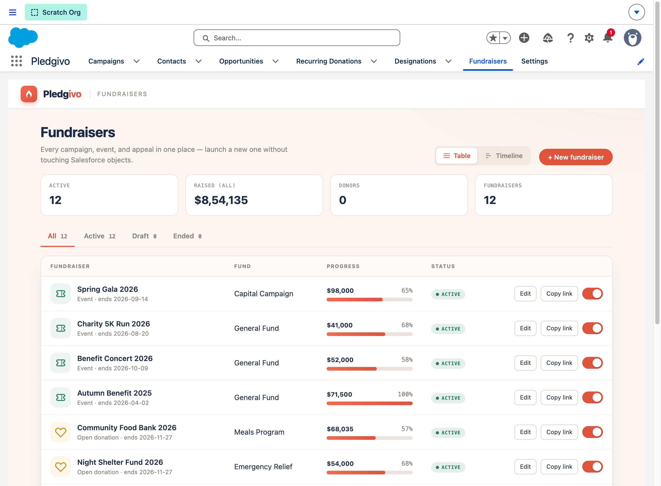The width and height of the screenshot is (661, 486).
Task: Select the Draft 0 filter tab
Action: click(144, 236)
